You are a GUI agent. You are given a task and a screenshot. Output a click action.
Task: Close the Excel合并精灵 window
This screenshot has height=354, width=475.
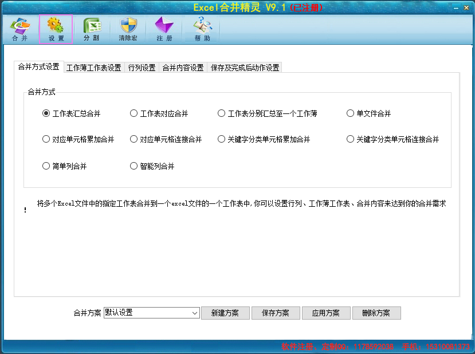pos(466,8)
